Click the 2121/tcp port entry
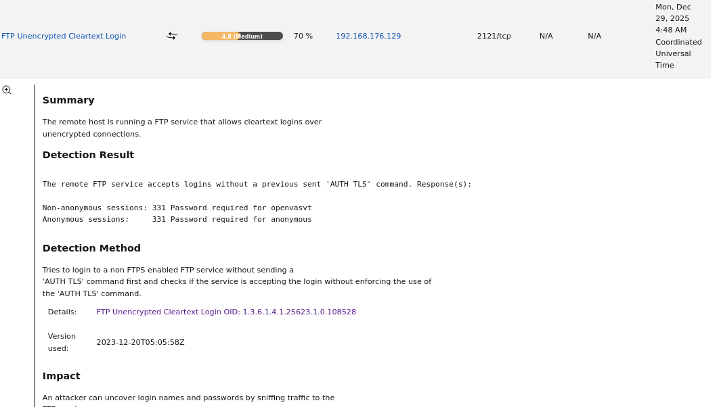 coord(494,36)
